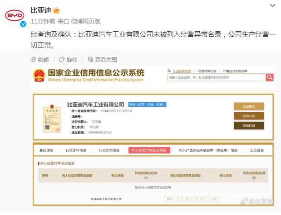Image resolution: width=281 pixels, height=215 pixels.
Task: Click 查看大图 to view large image
Action: (102, 59)
